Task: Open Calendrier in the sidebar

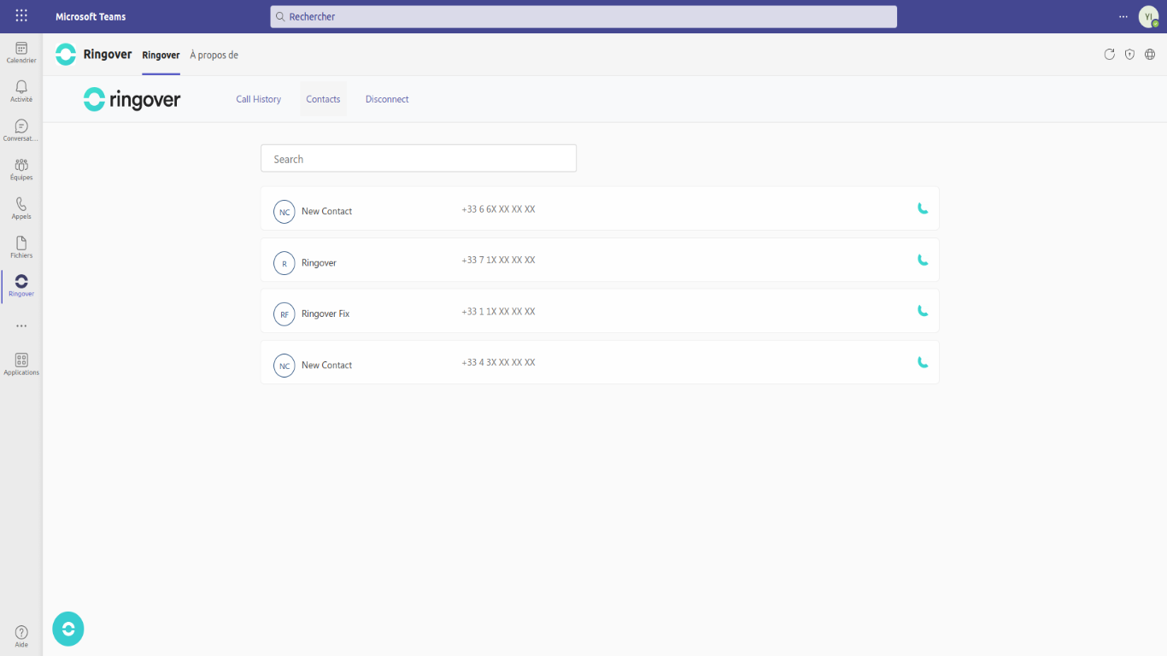Action: (x=21, y=52)
